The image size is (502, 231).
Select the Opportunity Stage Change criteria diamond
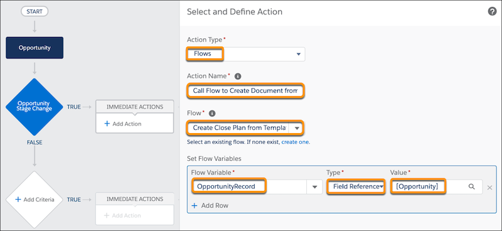pos(34,107)
